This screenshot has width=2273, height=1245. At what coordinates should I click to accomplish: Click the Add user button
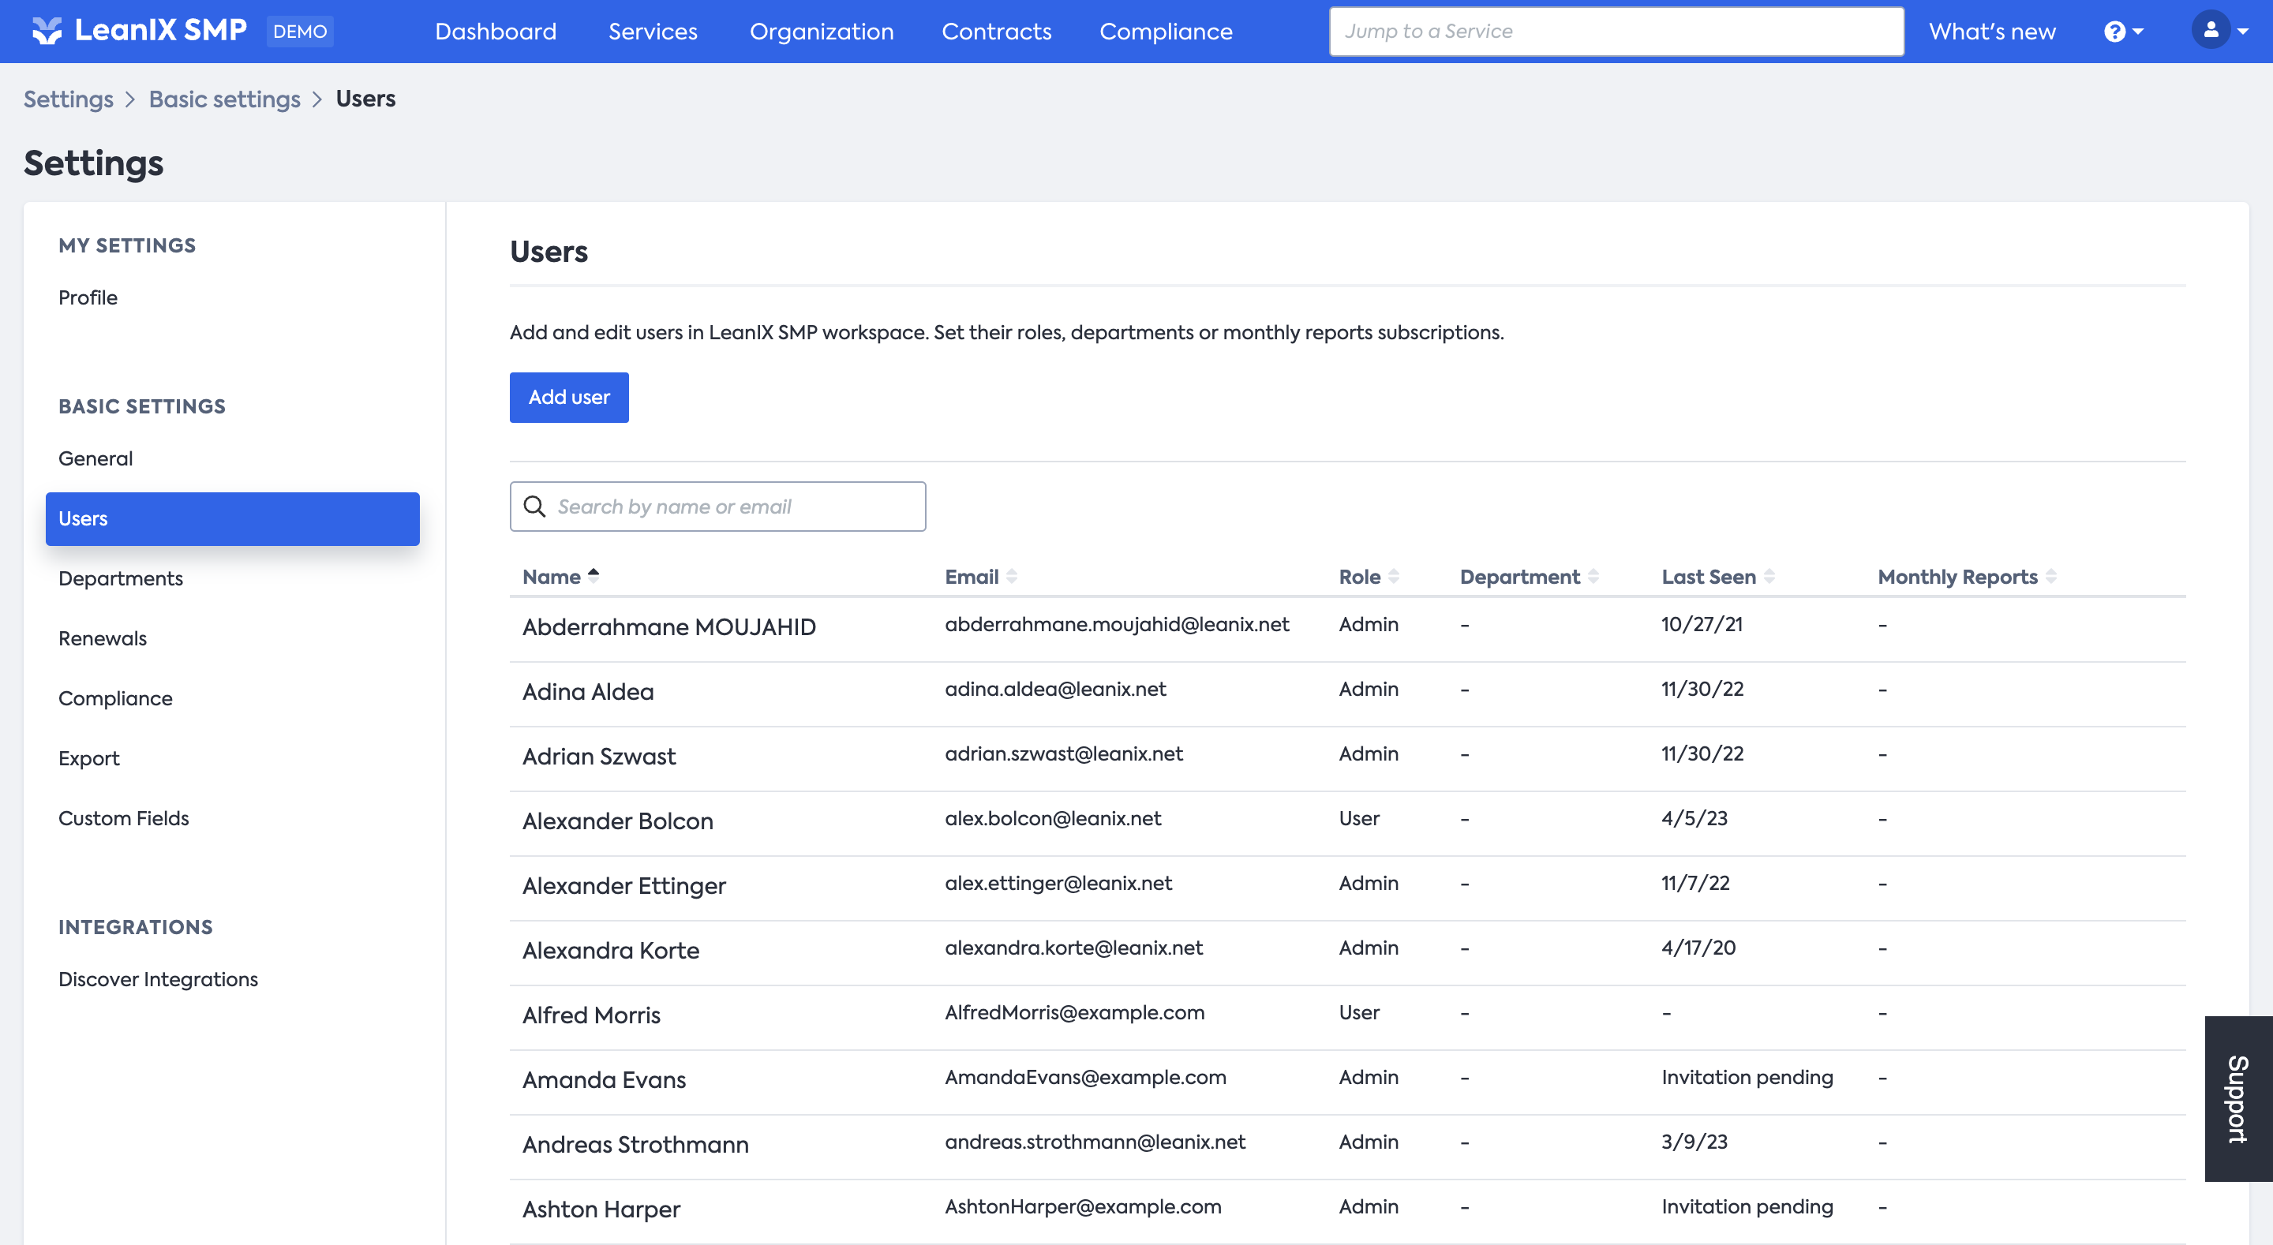569,397
